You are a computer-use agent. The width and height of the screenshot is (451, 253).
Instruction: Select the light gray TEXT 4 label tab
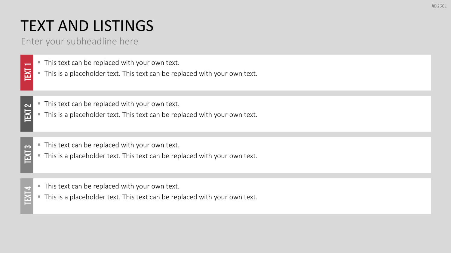click(27, 196)
